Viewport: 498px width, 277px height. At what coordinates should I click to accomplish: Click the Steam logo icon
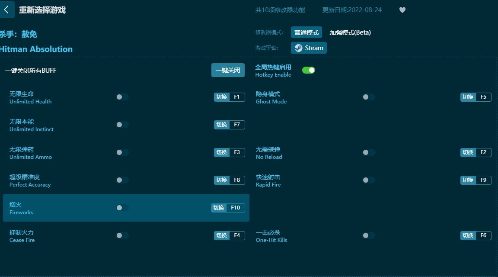pos(299,48)
